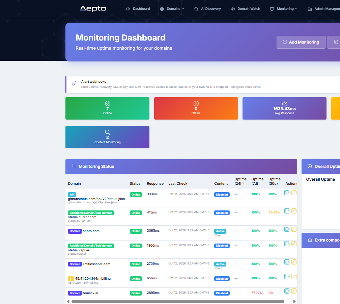This screenshot has width=340, height=304.
Task: View info for aepto.com row
Action: tap(287, 229)
